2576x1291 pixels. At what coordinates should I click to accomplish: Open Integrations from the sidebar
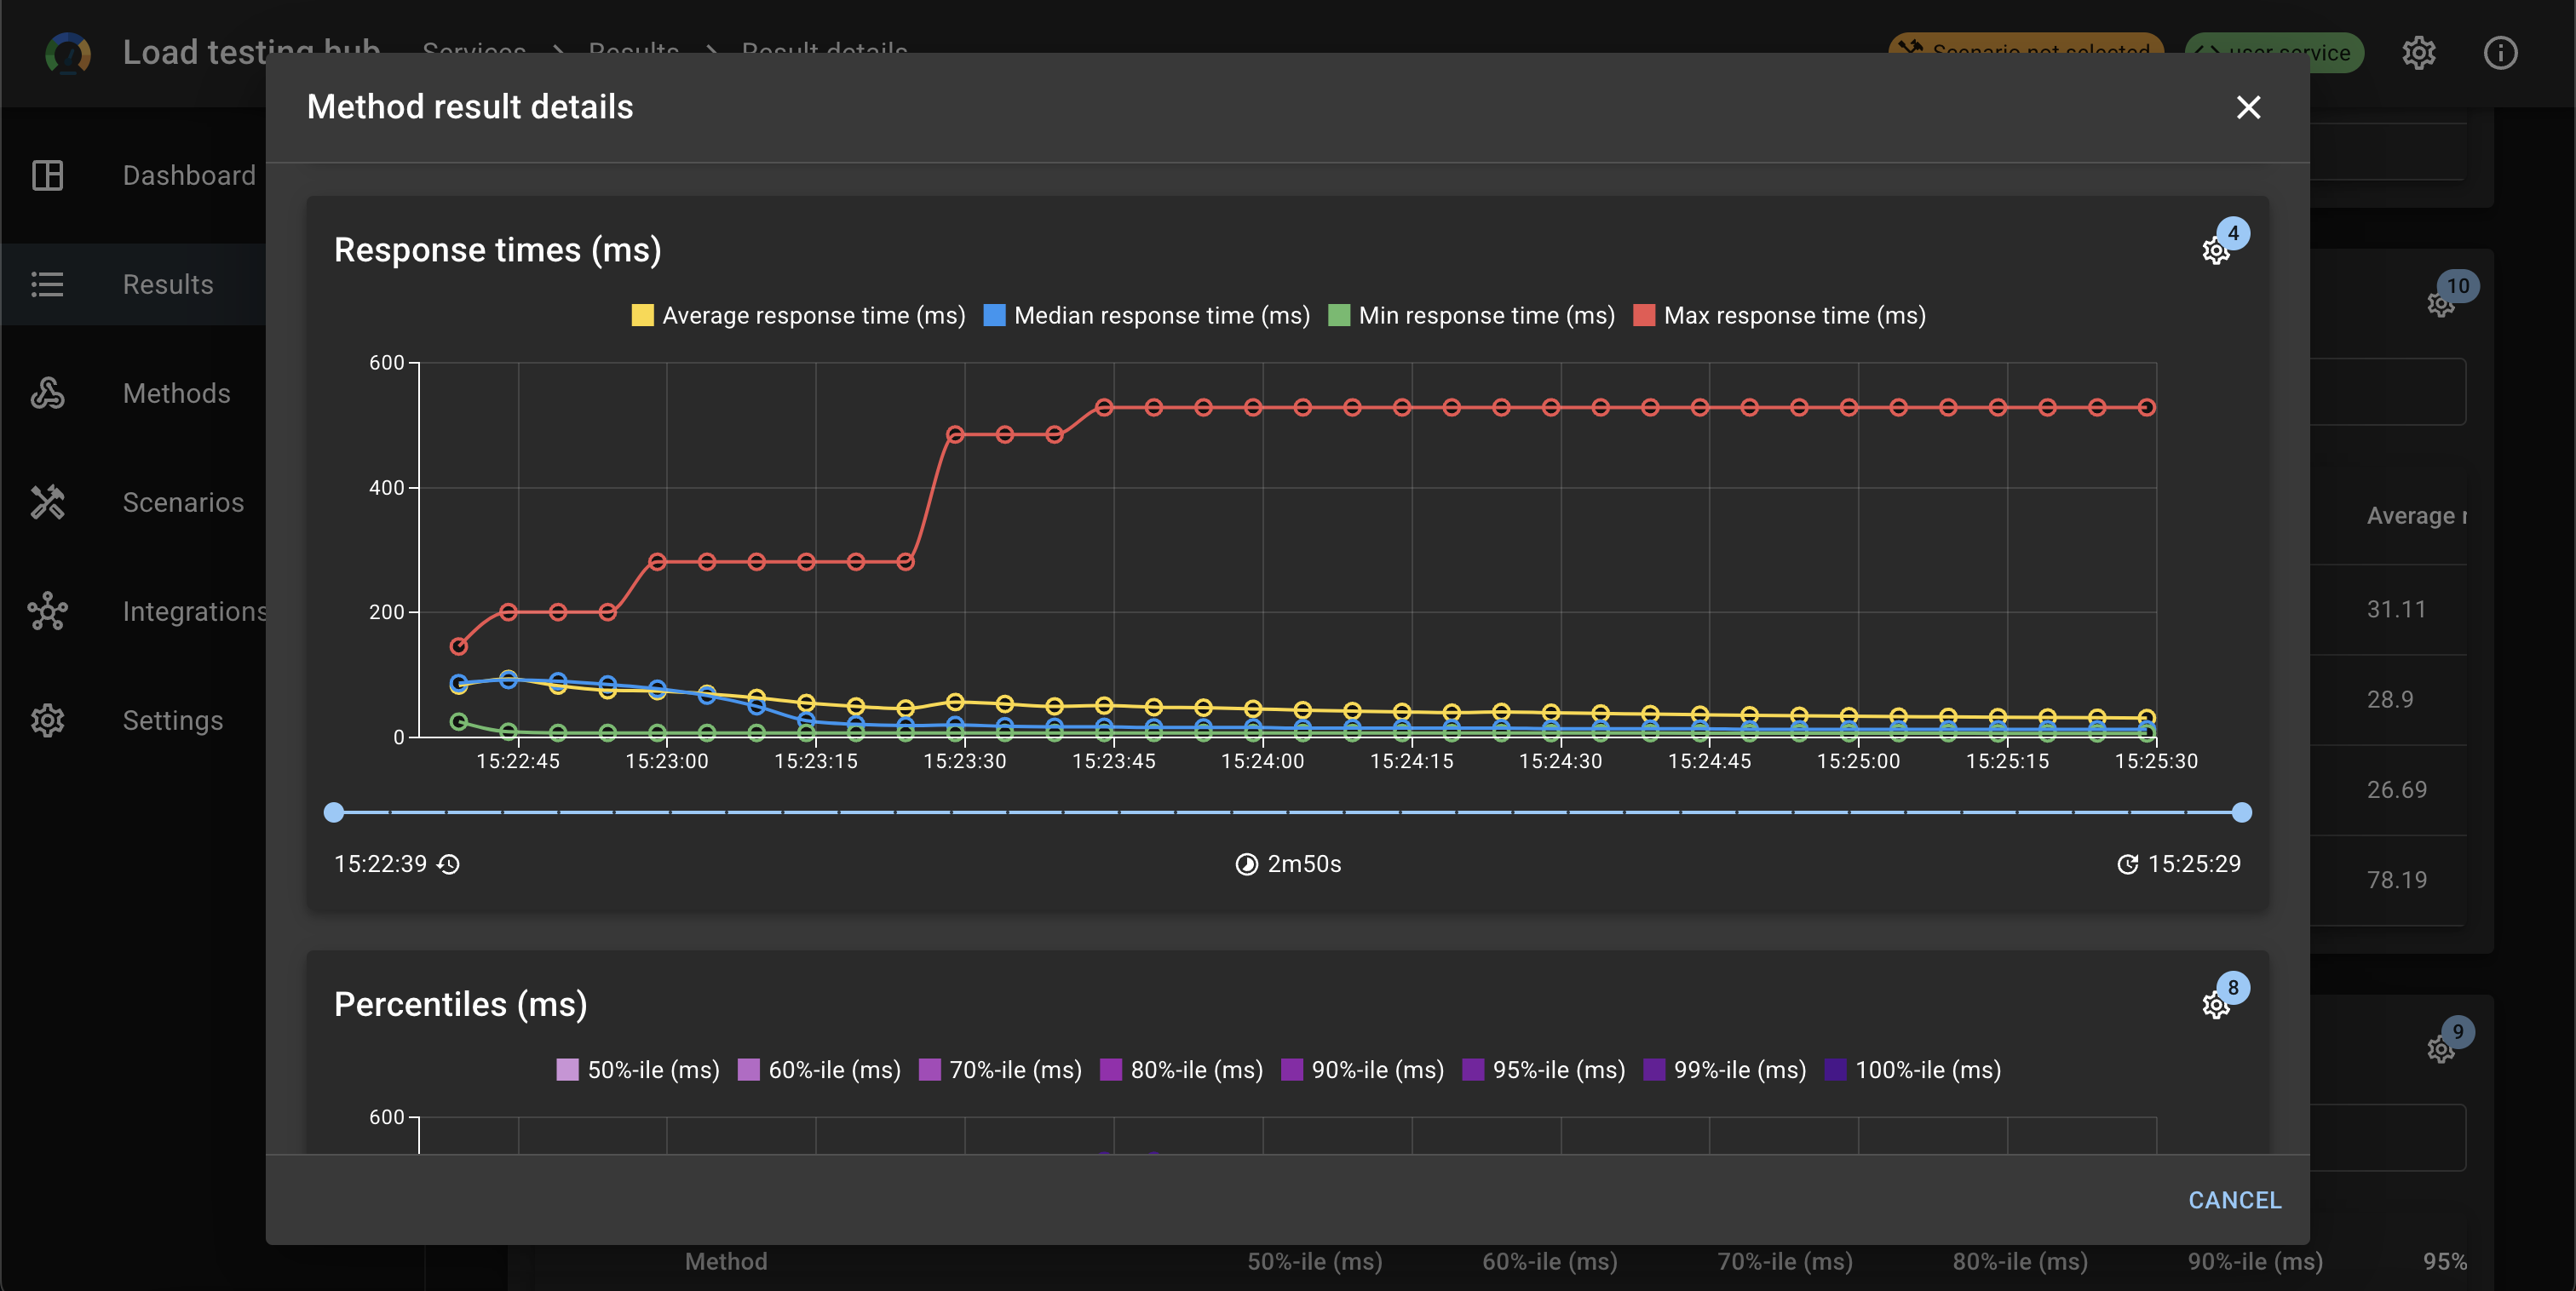pyautogui.click(x=133, y=612)
